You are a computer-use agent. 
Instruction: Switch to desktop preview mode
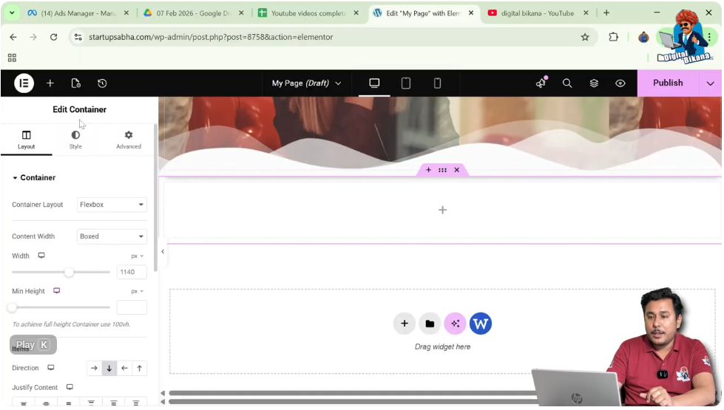374,83
